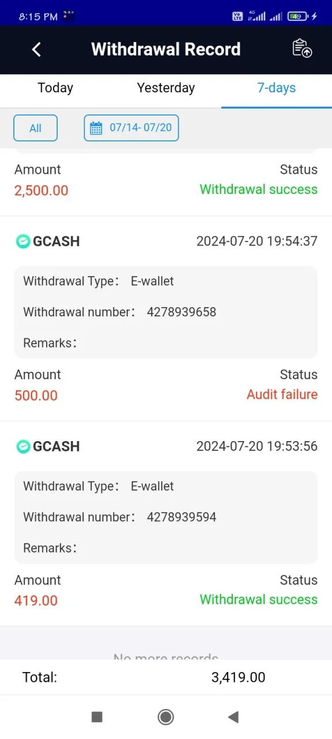The image size is (332, 739).
Task: Tap Withdrawal success status for 419.00
Action: tap(259, 599)
